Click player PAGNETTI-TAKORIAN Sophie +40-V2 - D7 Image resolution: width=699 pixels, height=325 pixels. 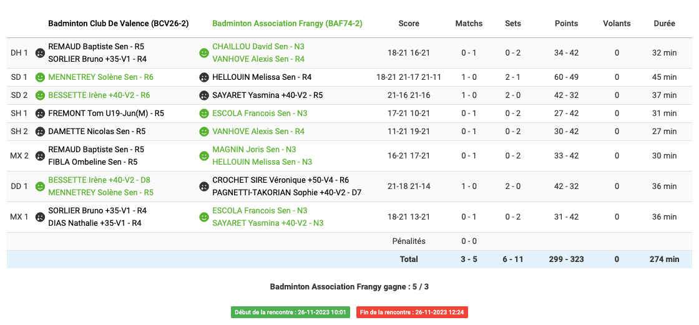(286, 192)
